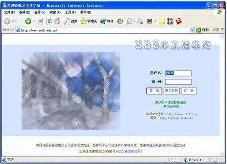Open the 文件 (File) menu
Image resolution: width=227 pixels, height=164 pixels.
[x=10, y=12]
